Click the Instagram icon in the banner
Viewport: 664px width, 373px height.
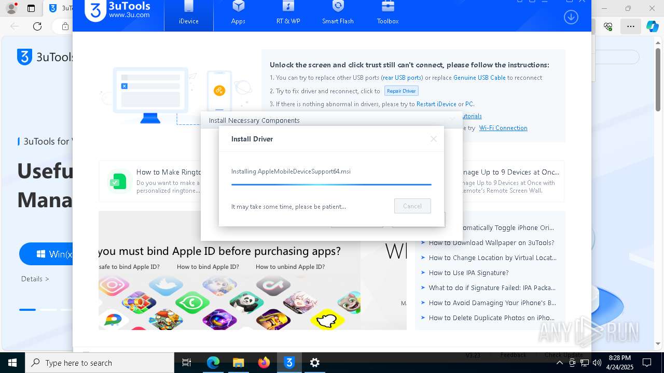click(114, 285)
